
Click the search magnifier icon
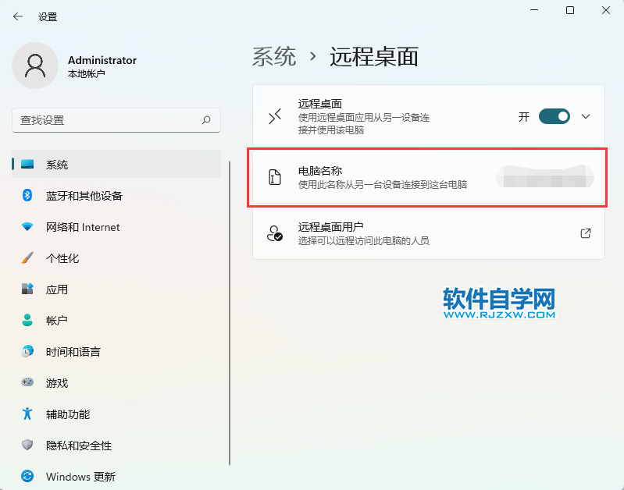tap(206, 119)
